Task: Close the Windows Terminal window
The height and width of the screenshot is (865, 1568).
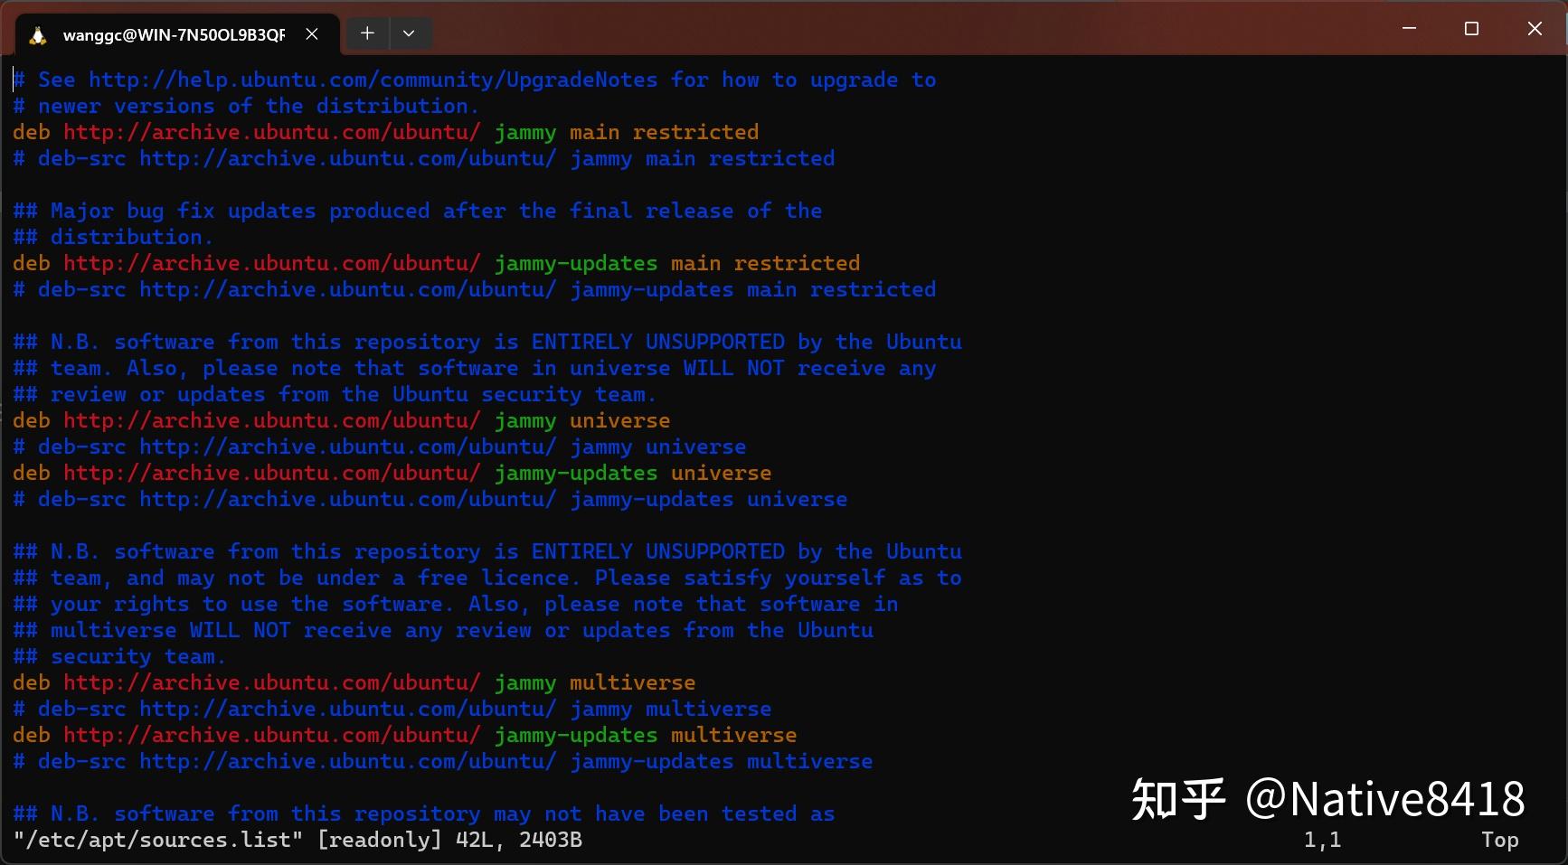Action: coord(1535,28)
